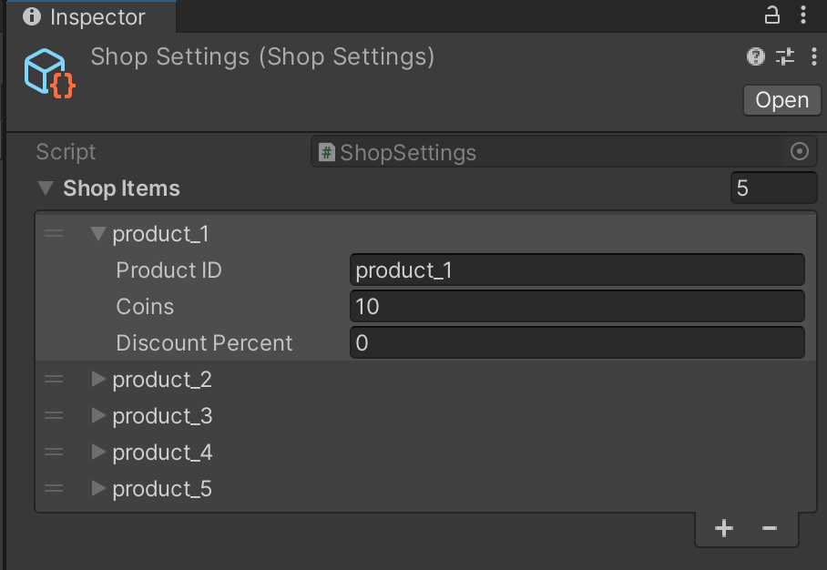The width and height of the screenshot is (827, 570).
Task: Open the Inspector three-dot options menu
Action: (802, 15)
